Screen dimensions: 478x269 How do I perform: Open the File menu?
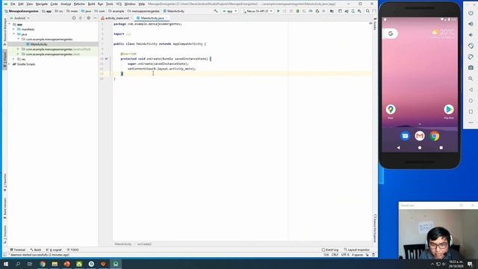point(13,4)
